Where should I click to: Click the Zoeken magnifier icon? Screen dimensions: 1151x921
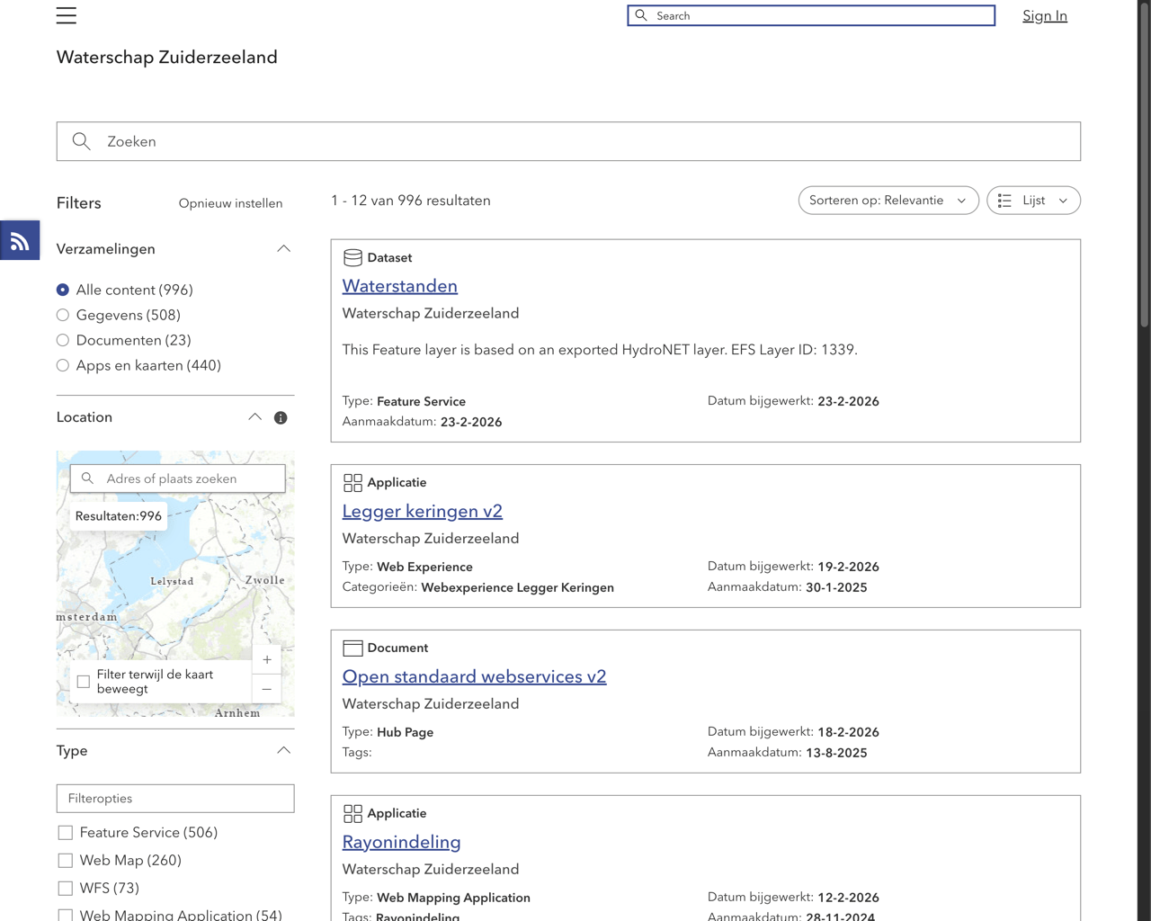click(x=82, y=141)
